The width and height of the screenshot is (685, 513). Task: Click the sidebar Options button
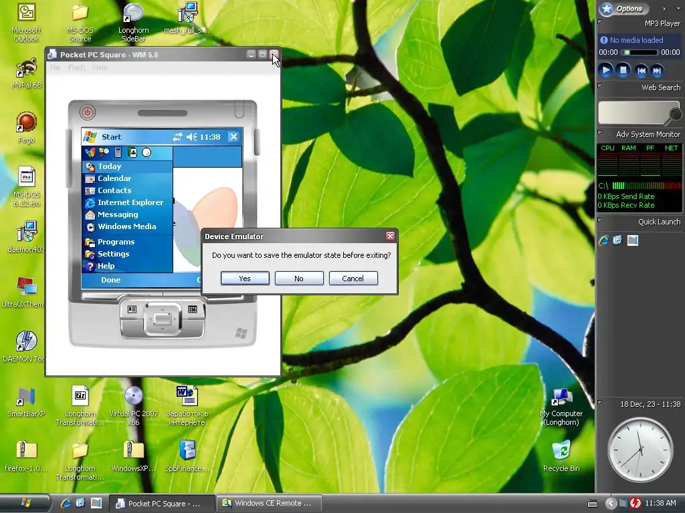point(623,8)
